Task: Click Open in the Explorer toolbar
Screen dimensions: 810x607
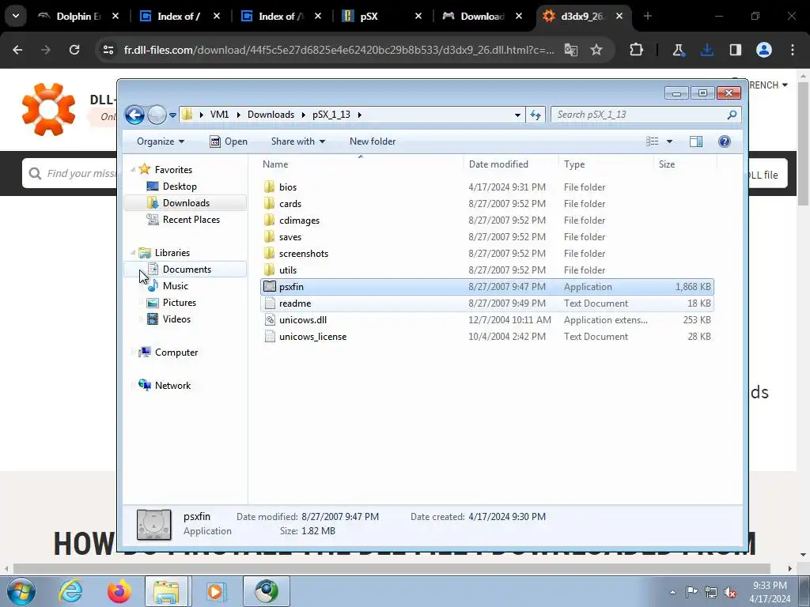Action: click(229, 141)
